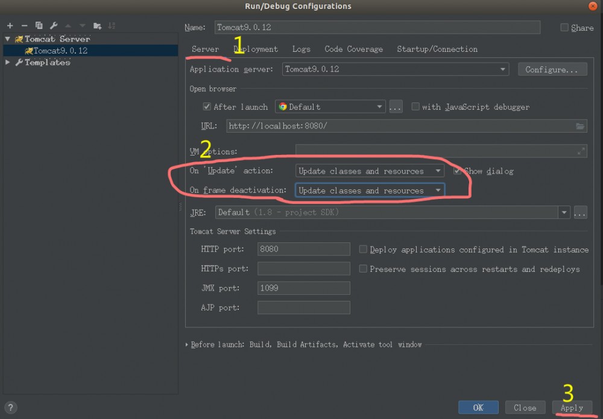The width and height of the screenshot is (603, 419).
Task: Remove the selected configuration with minus icon
Action: pyautogui.click(x=24, y=26)
